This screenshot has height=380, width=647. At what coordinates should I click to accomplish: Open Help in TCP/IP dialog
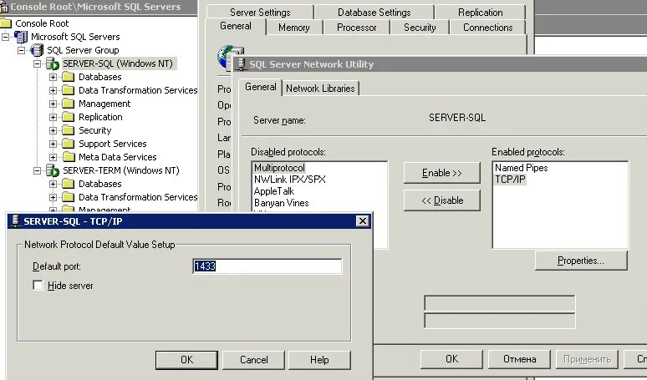click(319, 360)
